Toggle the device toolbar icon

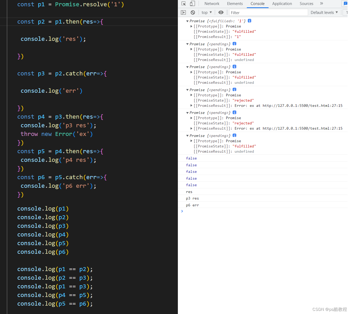click(193, 4)
